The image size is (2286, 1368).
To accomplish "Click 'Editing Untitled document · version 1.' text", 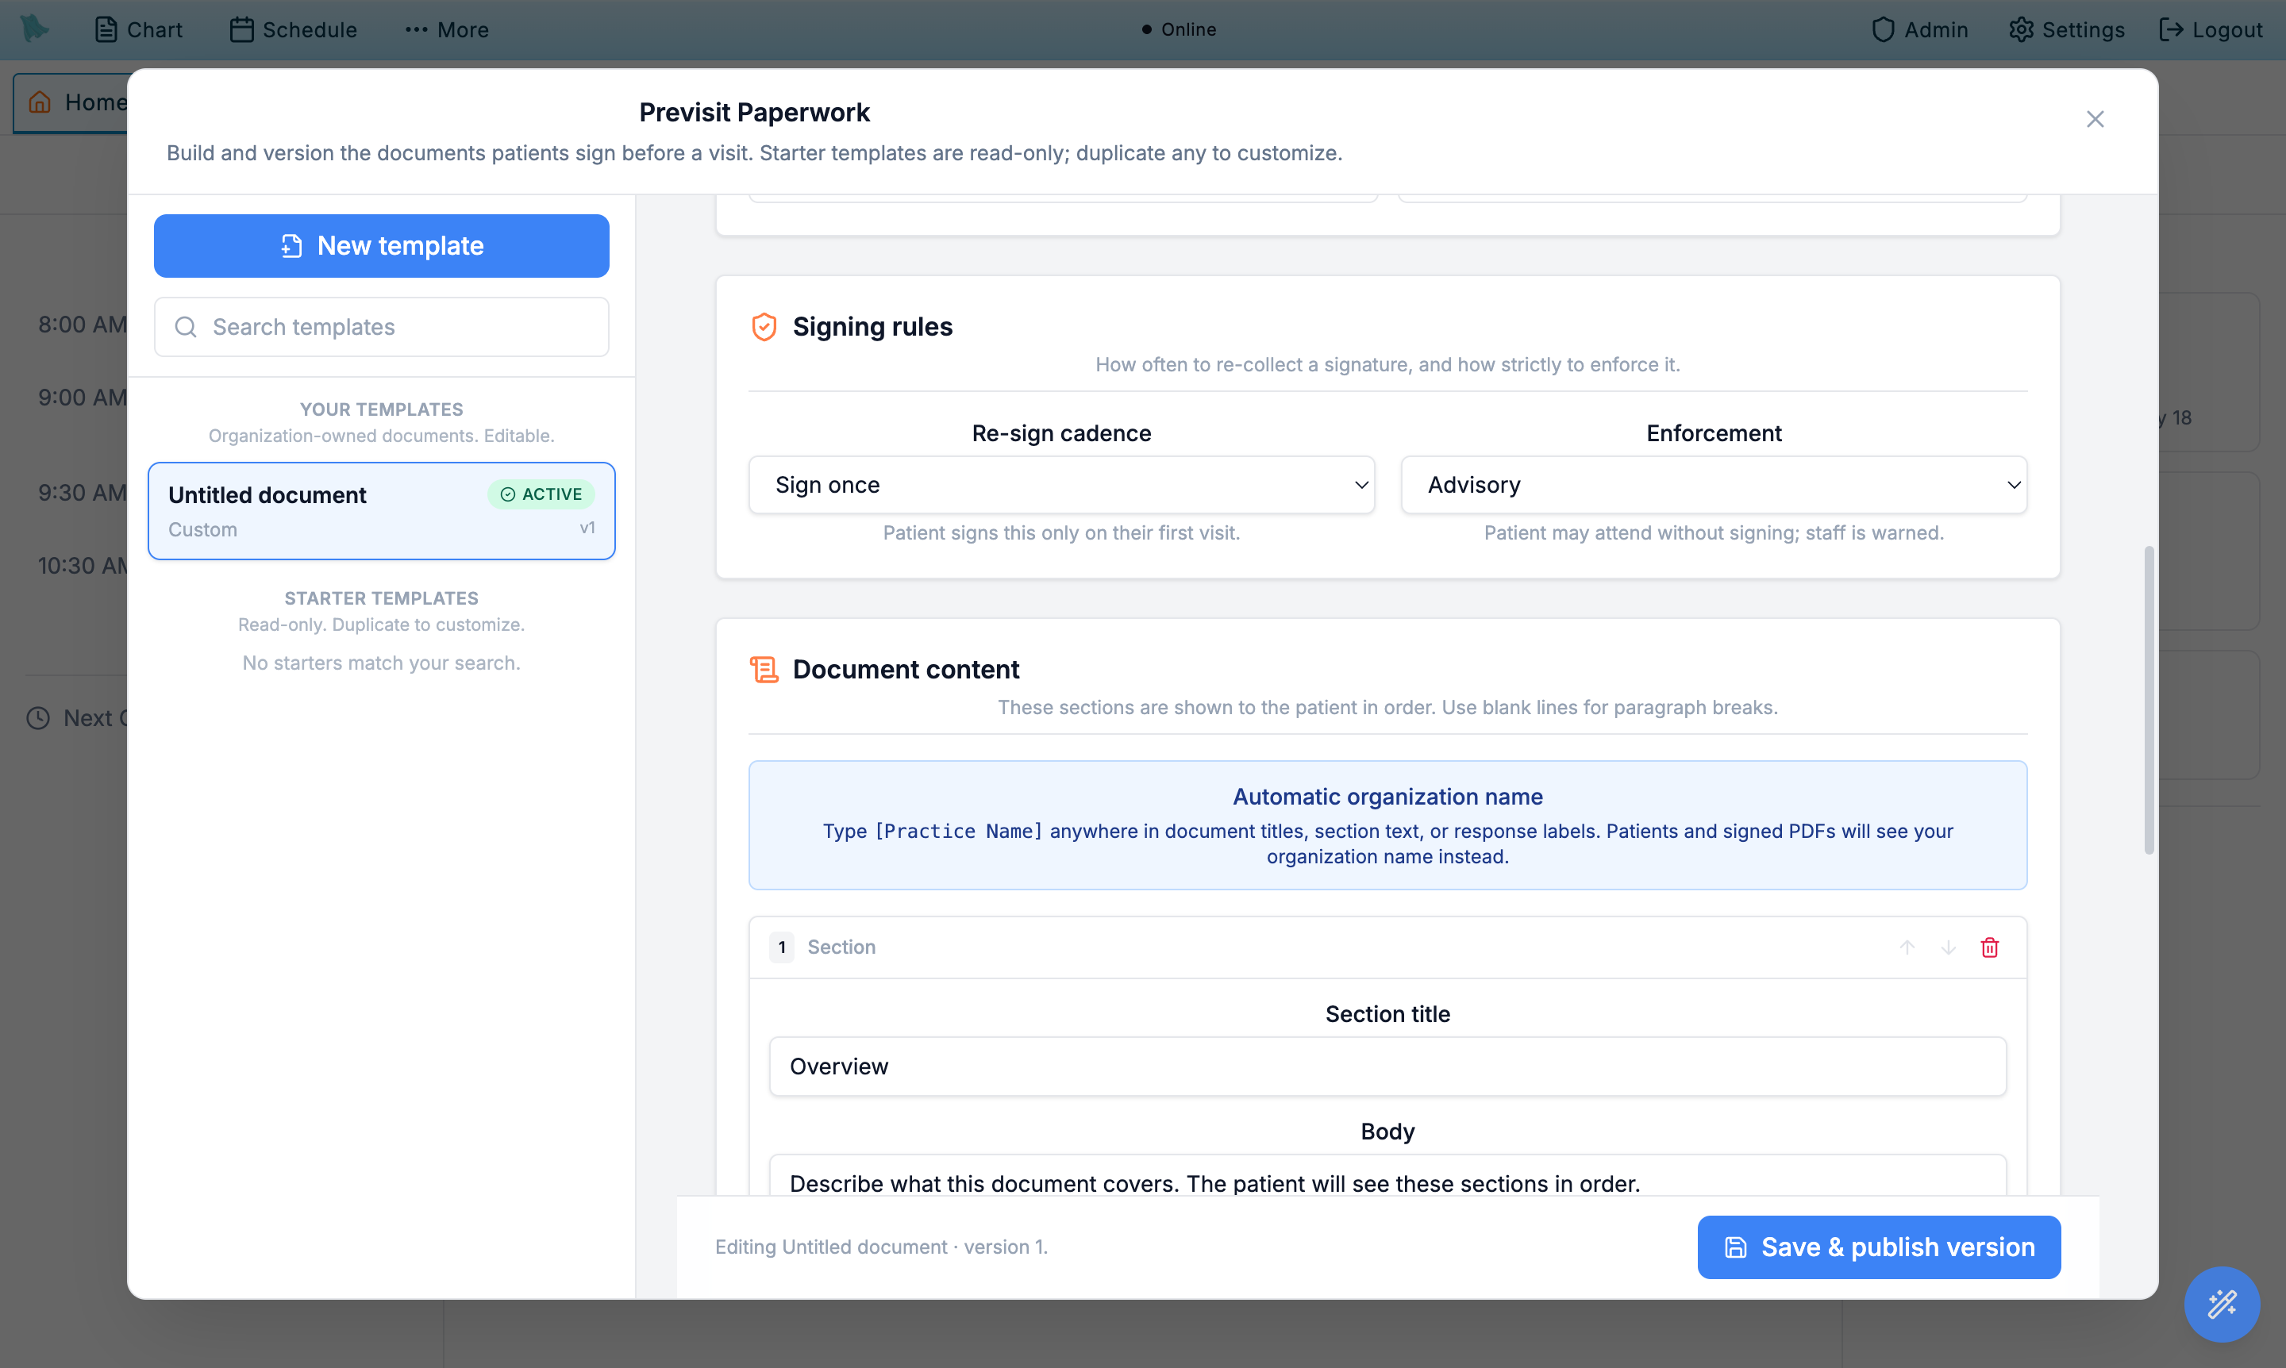I will tap(882, 1247).
